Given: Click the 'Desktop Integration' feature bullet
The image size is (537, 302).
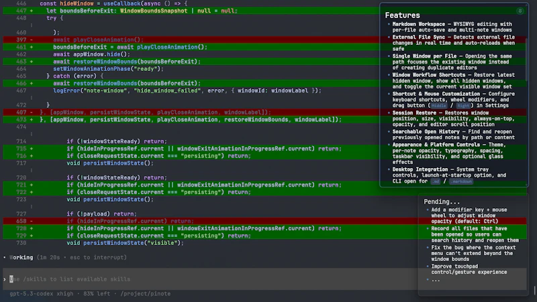Looking at the screenshot, I should point(449,175).
